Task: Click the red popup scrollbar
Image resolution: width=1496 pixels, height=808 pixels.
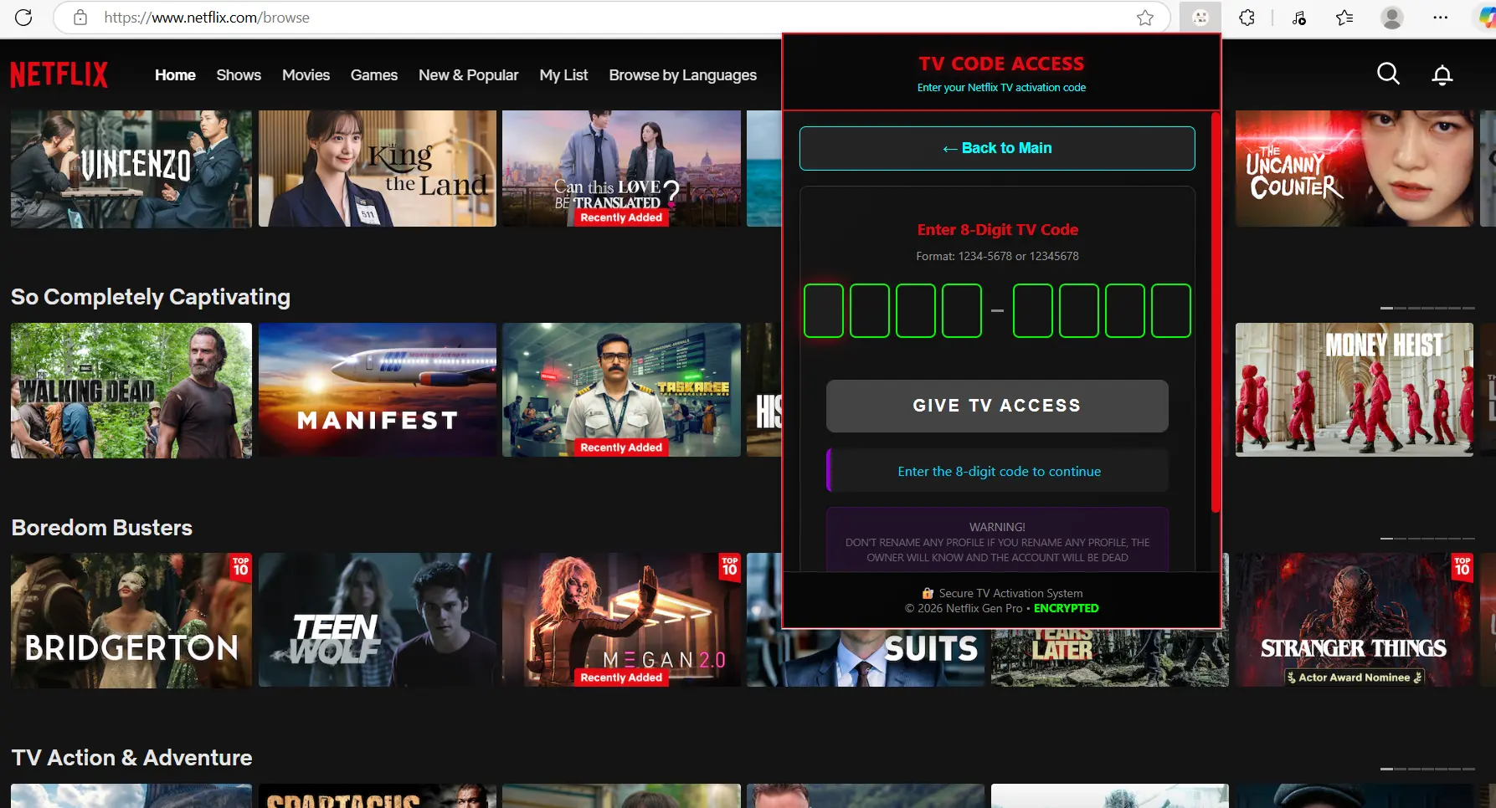Action: (x=1216, y=312)
